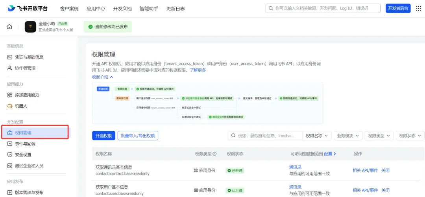This screenshot has height=197, width=425.
Task: Click 批量导入/导出权限 button
Action: [138, 136]
